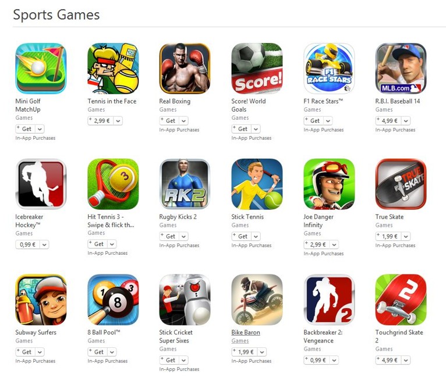The width and height of the screenshot is (446, 378).
Task: Get the Score! World Goals game
Action: pyautogui.click(x=242, y=129)
